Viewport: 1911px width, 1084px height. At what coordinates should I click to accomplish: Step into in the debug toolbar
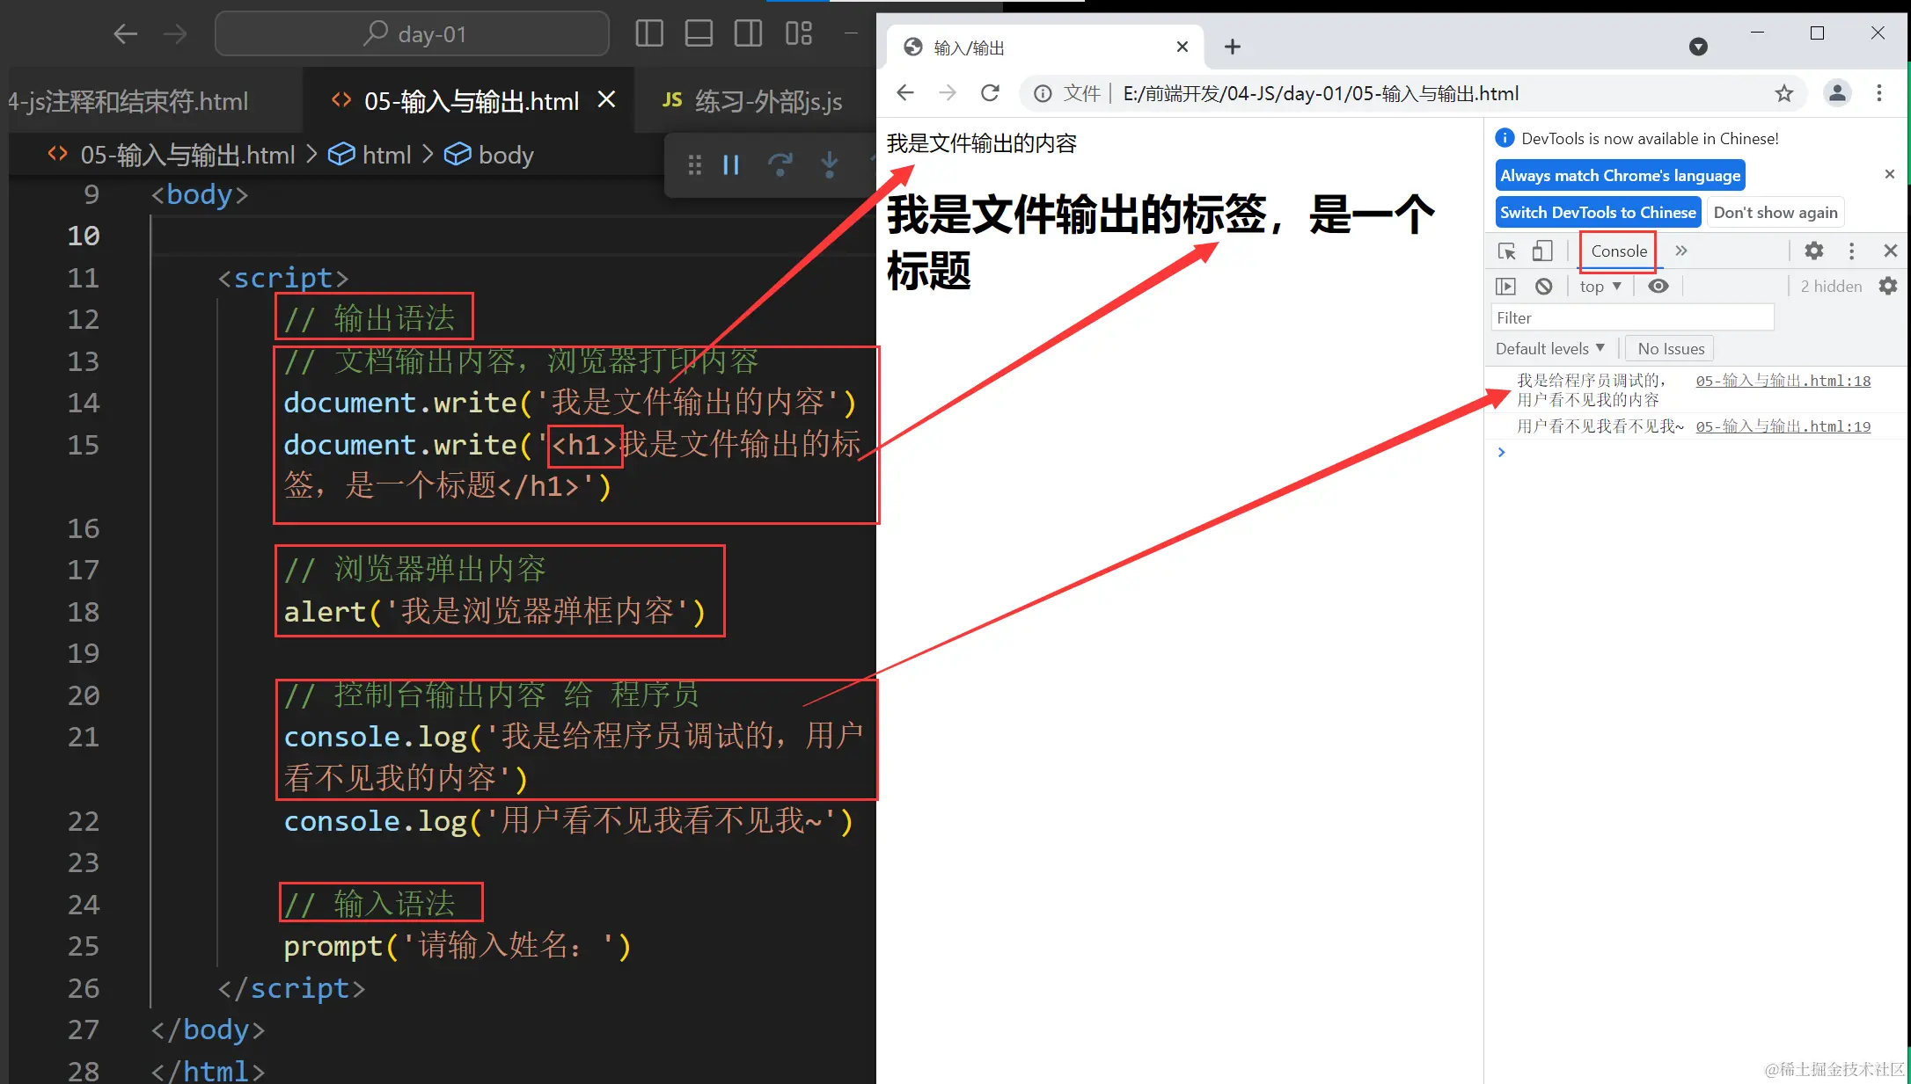[830, 164]
